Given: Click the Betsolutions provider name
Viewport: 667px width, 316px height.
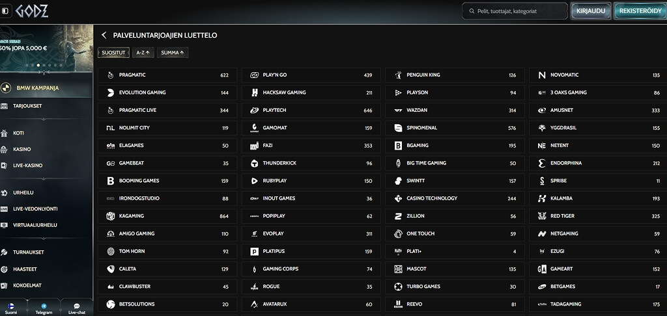Looking at the screenshot, I should (x=137, y=304).
